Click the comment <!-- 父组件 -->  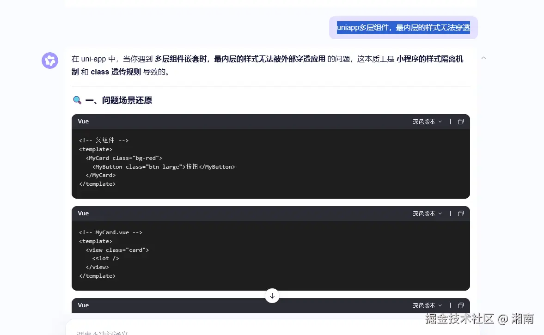tap(104, 140)
